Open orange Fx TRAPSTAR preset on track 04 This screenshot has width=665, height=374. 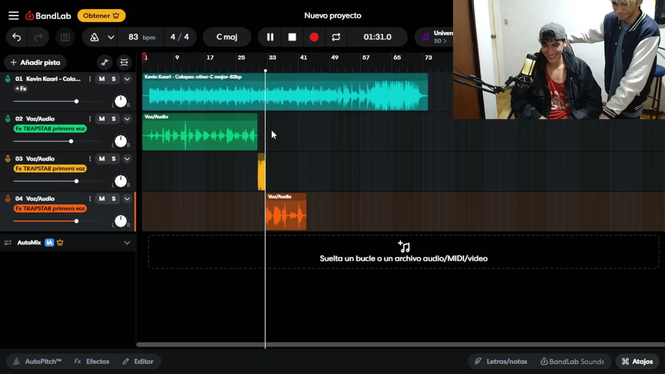click(50, 209)
